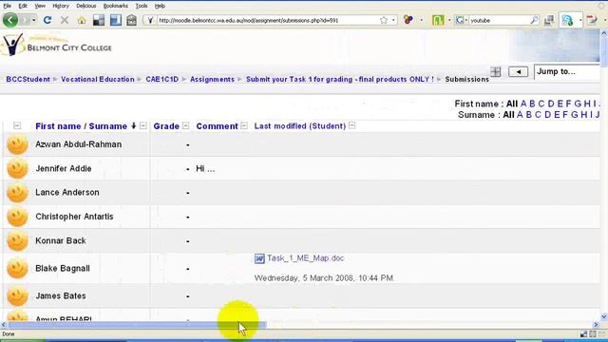Screen dimensions: 608x342
Task: Bookmark page with the star icon
Action: click(384, 20)
